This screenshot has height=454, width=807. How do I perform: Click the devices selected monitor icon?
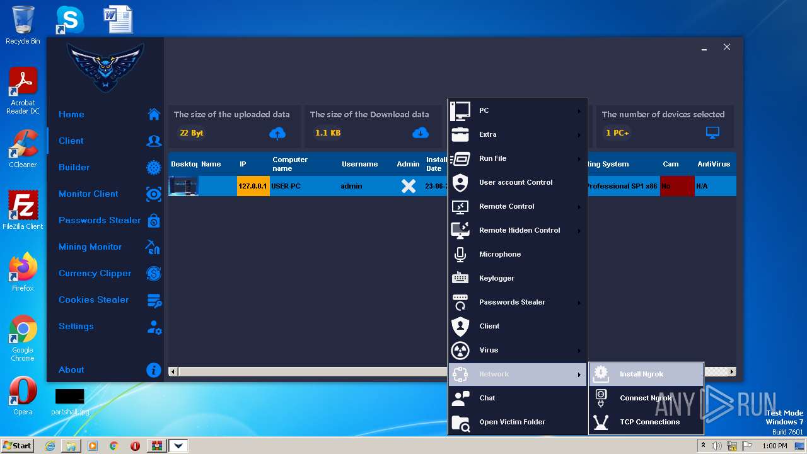[712, 133]
